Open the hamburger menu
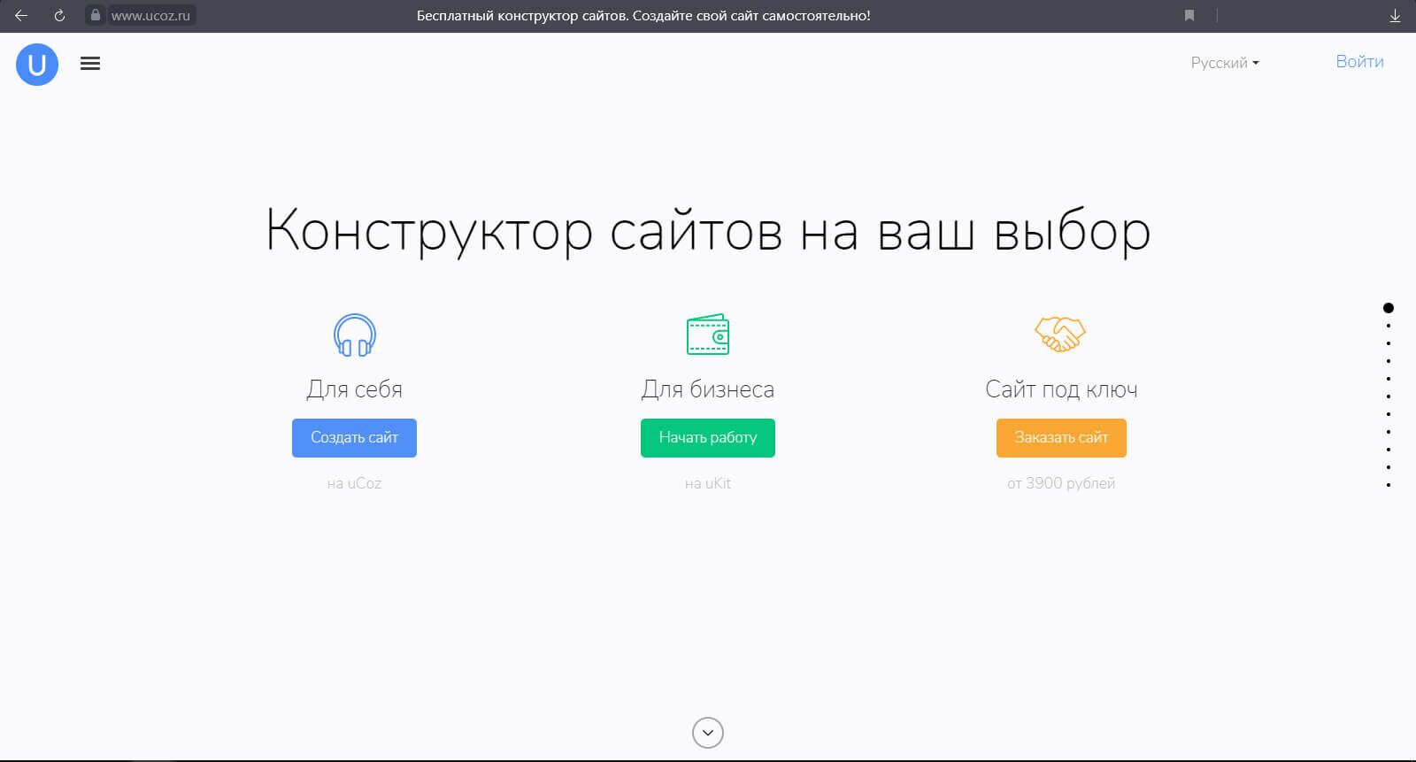 [90, 64]
